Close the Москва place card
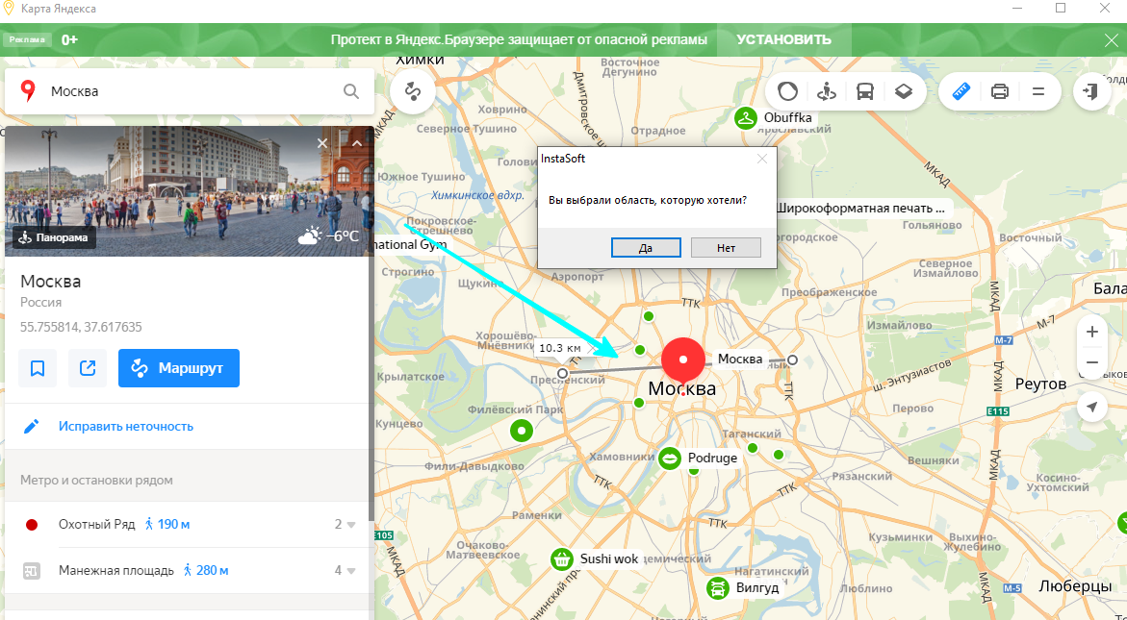Image resolution: width=1127 pixels, height=620 pixels. coord(322,143)
